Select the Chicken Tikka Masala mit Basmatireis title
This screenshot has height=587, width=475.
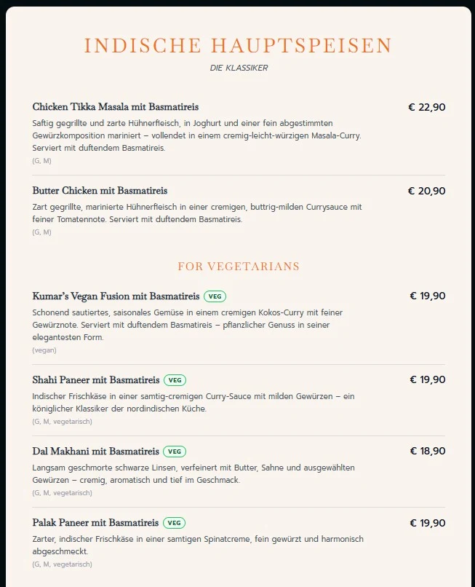[x=115, y=107]
